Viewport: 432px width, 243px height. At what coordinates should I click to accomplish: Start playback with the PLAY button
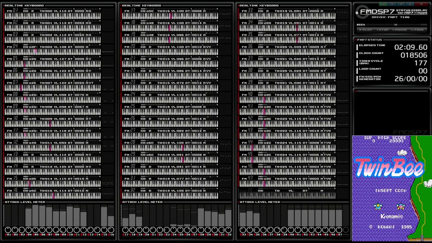click(365, 30)
